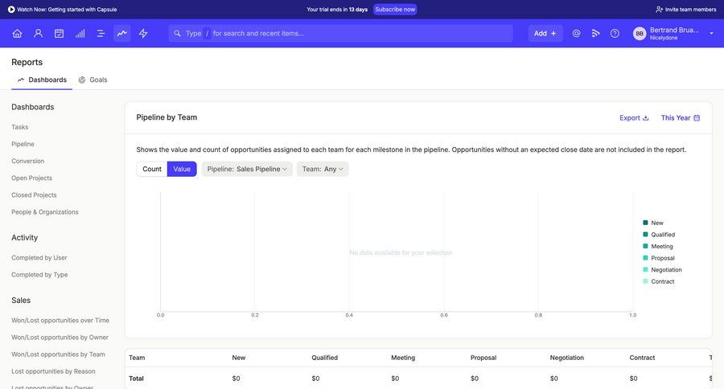724x389 pixels.
Task: Export the Pipeline by Team report
Action: pyautogui.click(x=634, y=117)
